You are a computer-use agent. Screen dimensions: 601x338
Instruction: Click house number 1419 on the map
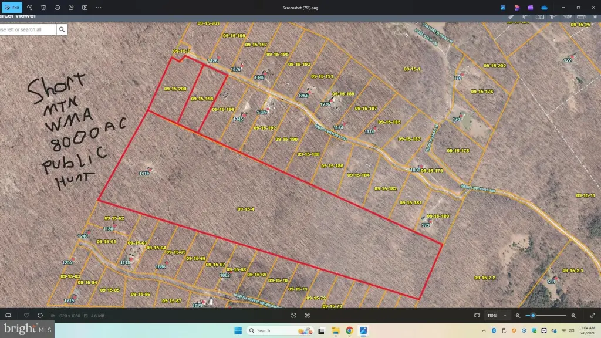click(x=144, y=174)
